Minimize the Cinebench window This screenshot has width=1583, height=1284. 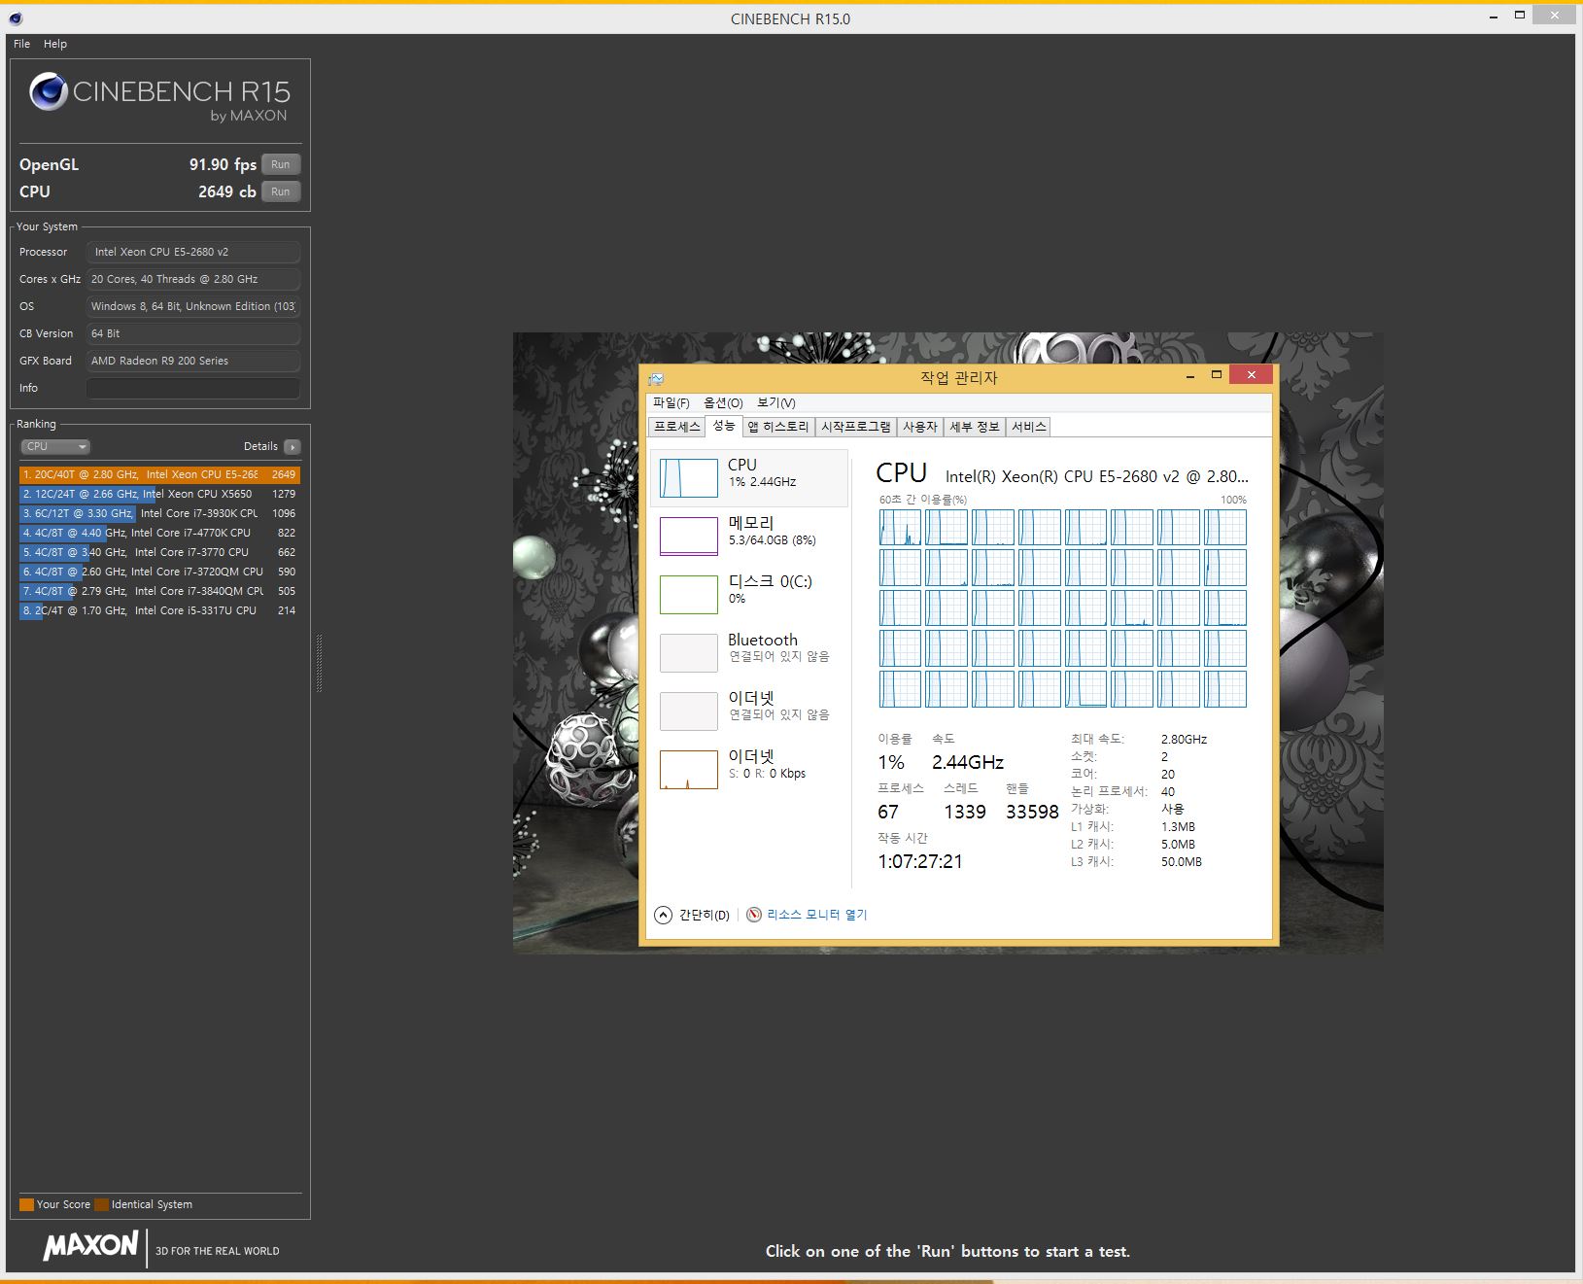(1494, 17)
